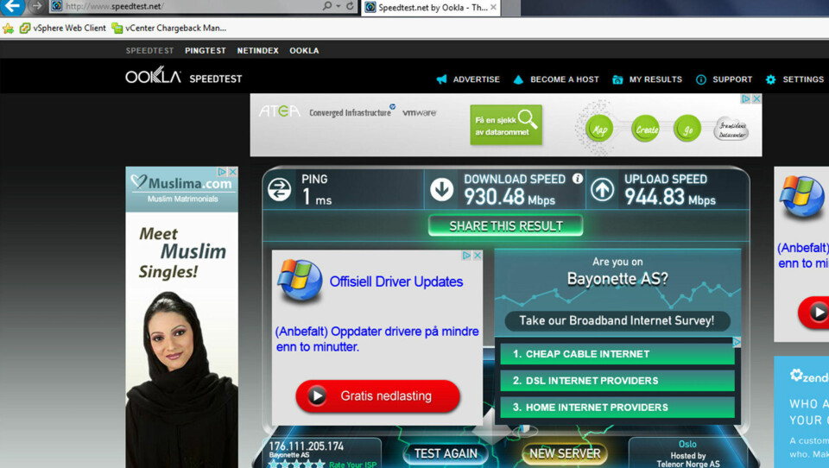
Task: Select 3. HOME INTERNET PROVIDERS link
Action: (617, 408)
